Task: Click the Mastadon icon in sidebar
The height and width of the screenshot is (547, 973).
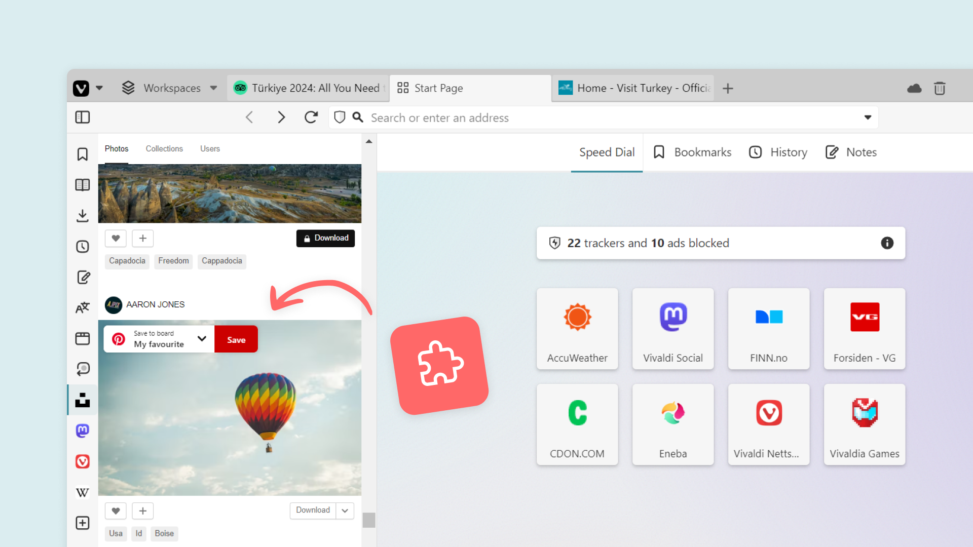Action: click(x=83, y=430)
